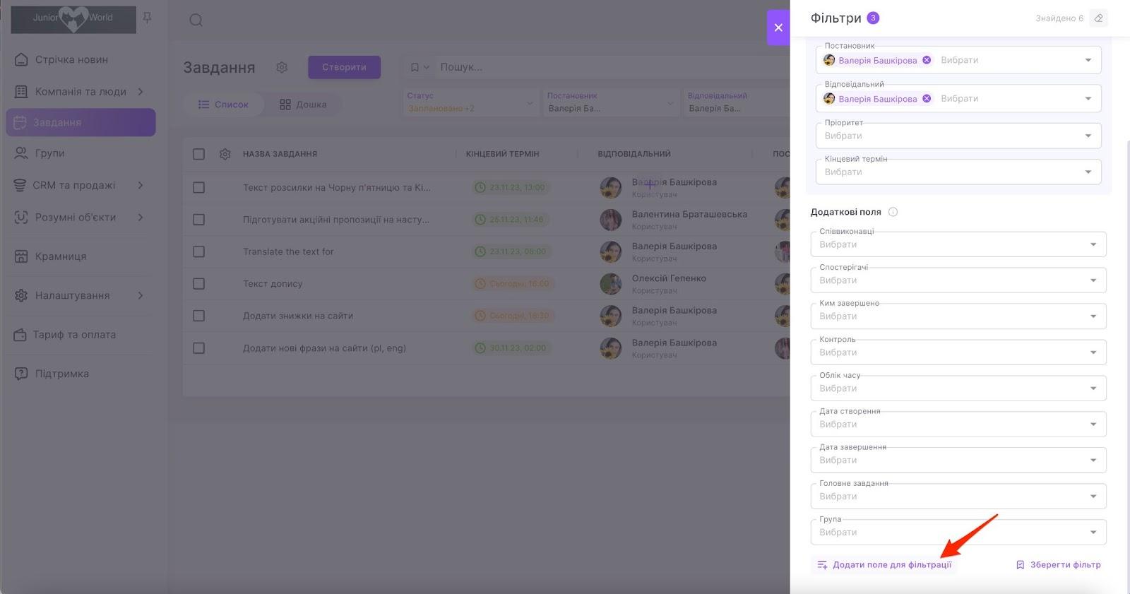Open task Додати знижки на сайти
Screen dimensions: 1130x594
[x=298, y=316]
